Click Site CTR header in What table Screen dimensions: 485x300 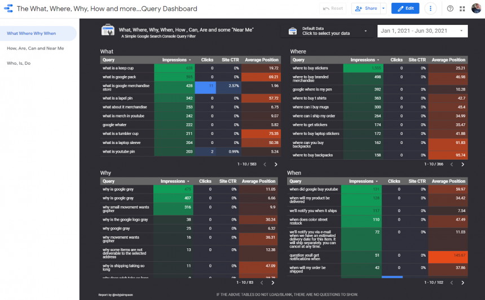pyautogui.click(x=230, y=60)
